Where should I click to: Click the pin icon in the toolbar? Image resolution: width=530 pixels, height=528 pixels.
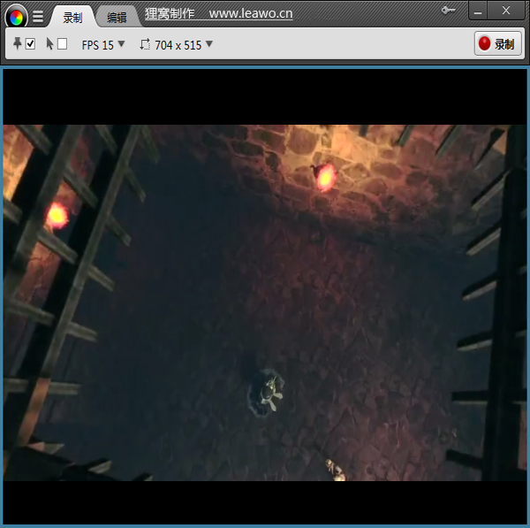pos(18,43)
